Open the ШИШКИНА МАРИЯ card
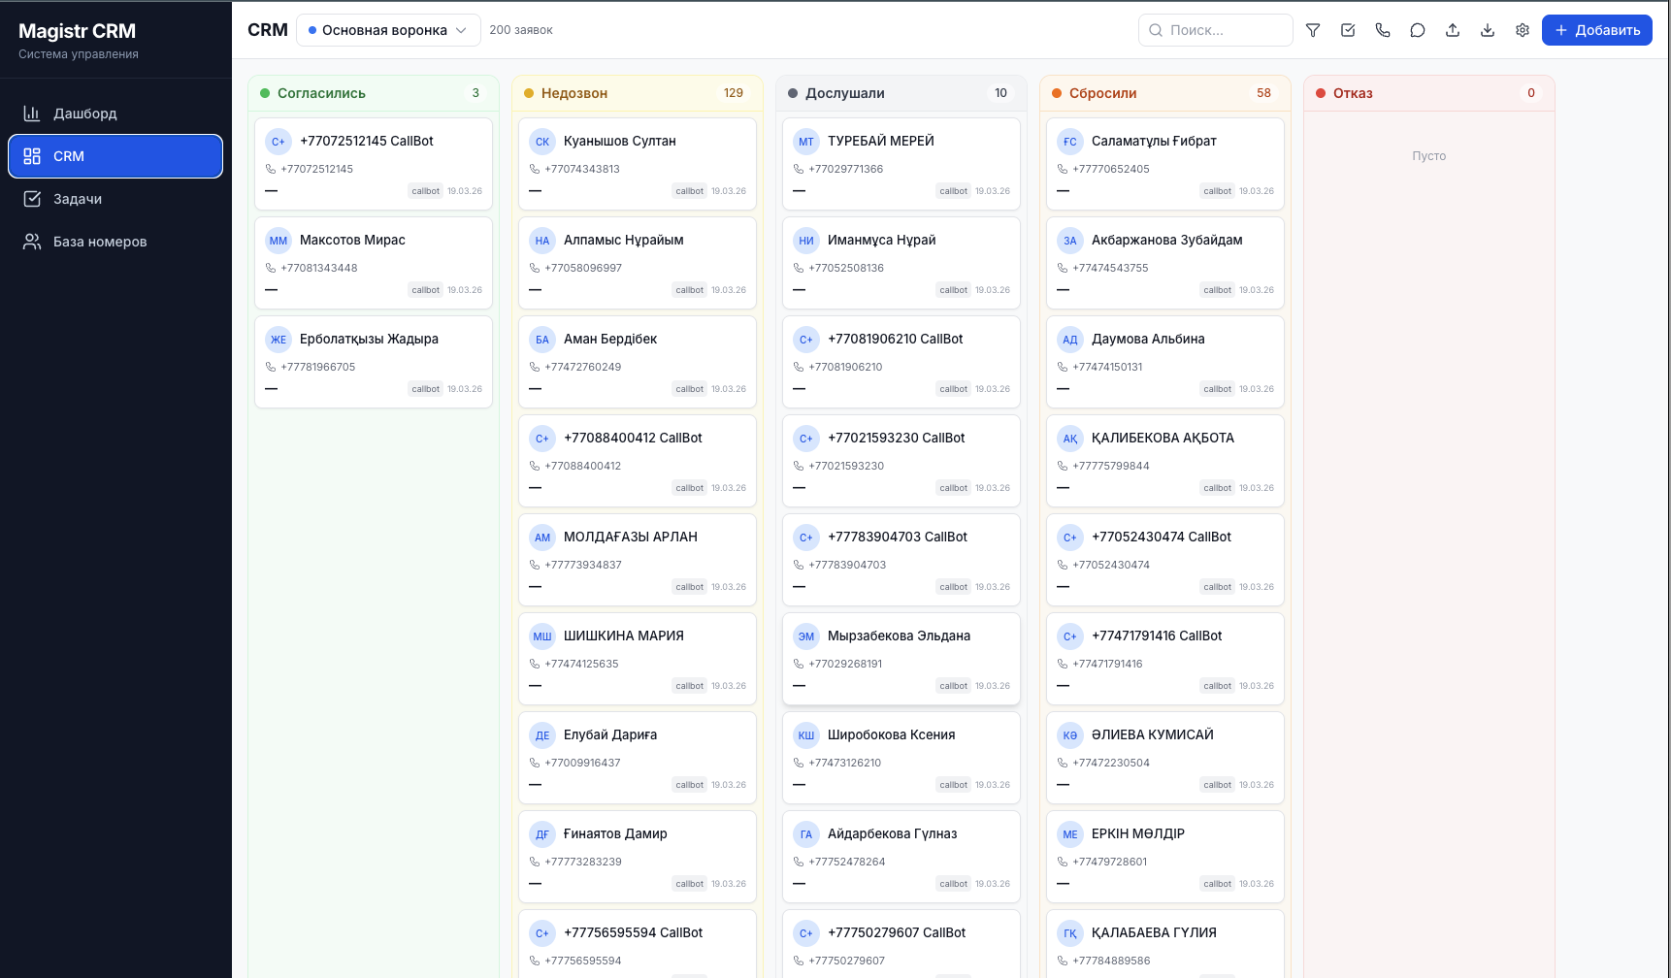 click(638, 659)
